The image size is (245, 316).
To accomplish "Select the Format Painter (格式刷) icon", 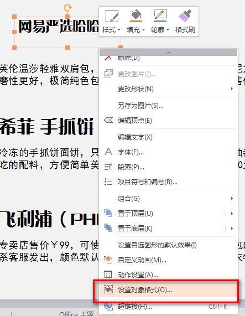I will 185,15.
